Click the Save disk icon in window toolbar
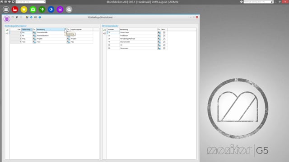 13,17
